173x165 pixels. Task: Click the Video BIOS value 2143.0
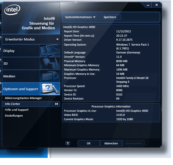coord(120,115)
